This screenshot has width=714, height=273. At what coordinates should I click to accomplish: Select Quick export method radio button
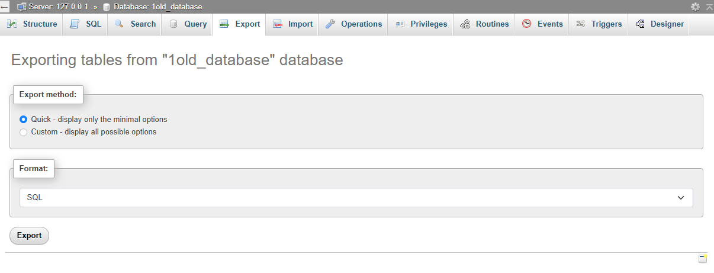[24, 119]
